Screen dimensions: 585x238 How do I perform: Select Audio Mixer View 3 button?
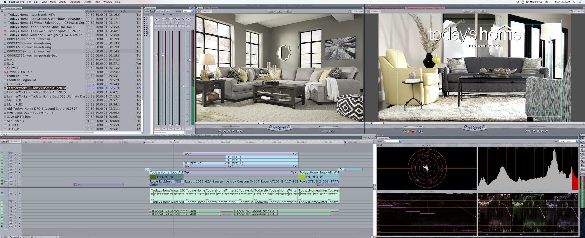tap(162, 11)
